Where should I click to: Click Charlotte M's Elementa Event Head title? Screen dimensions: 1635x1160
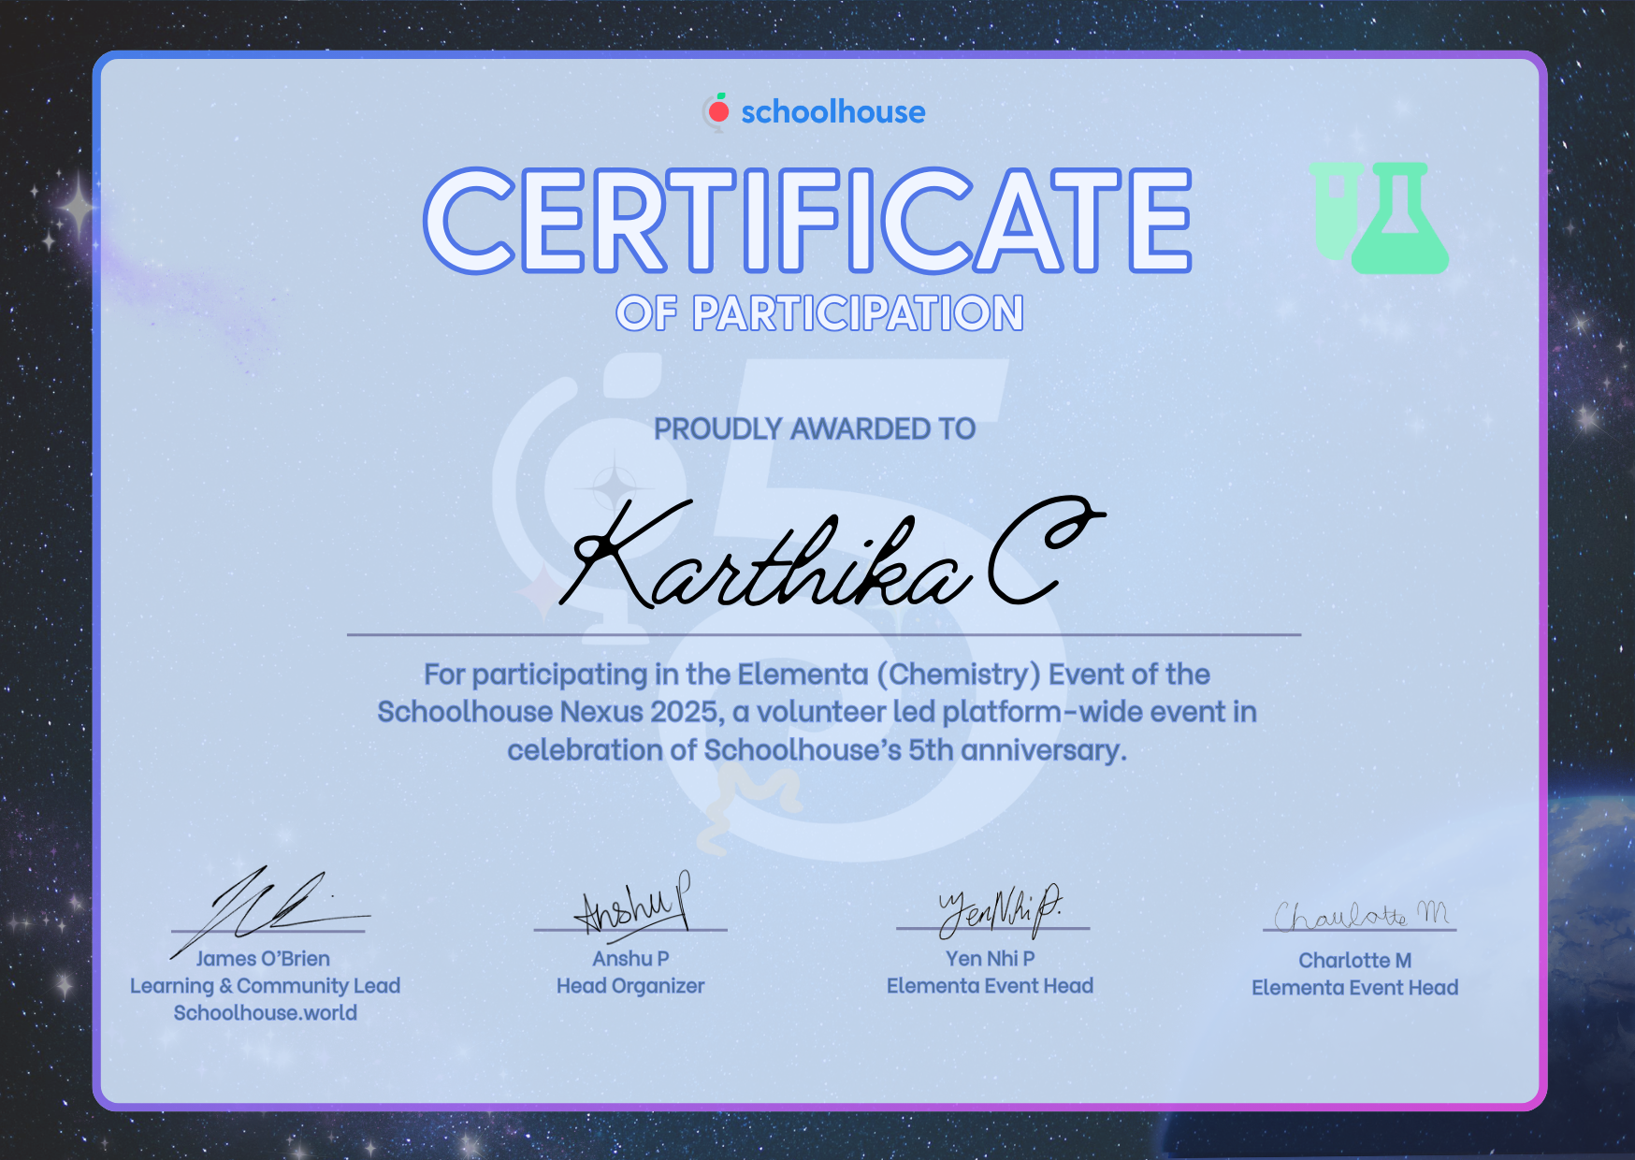(1354, 987)
